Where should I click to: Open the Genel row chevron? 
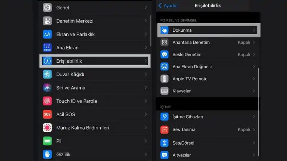pos(146,8)
